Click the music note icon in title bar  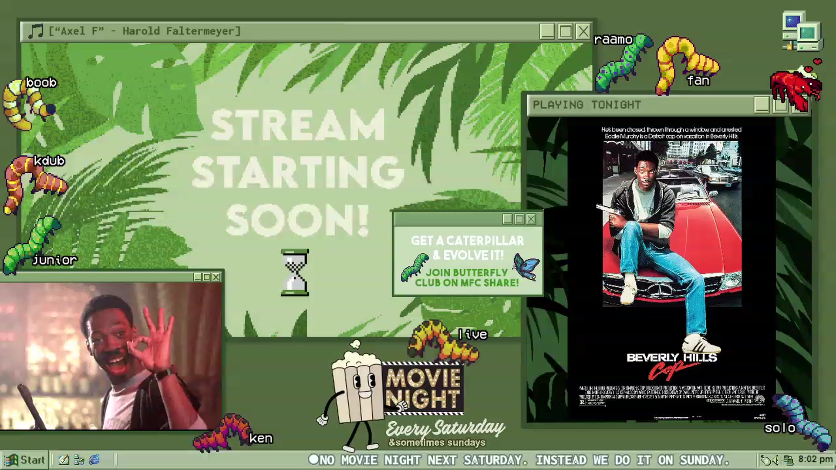(35, 31)
